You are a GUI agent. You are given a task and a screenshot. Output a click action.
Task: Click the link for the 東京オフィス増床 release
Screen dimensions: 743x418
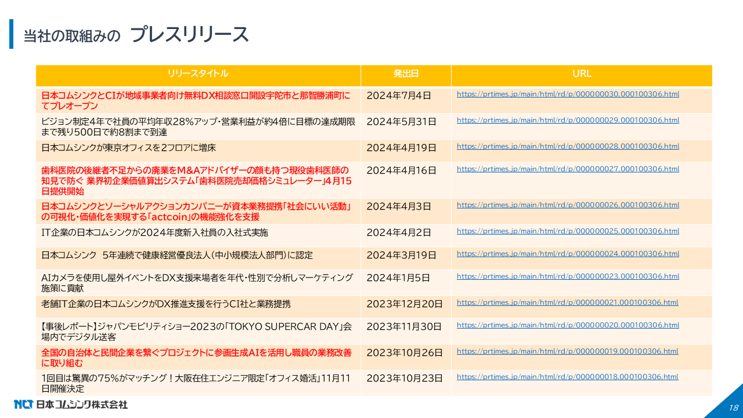(x=568, y=146)
